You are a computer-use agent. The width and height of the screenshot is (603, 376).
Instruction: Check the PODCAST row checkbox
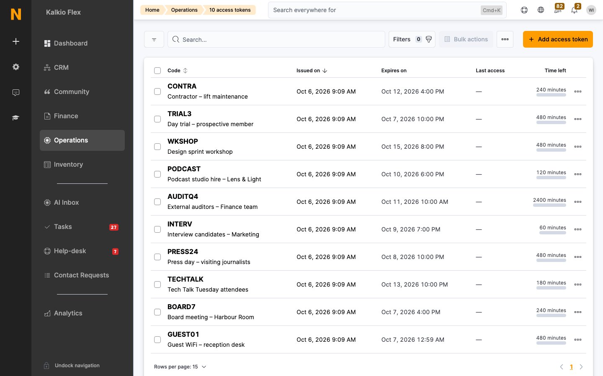click(157, 174)
